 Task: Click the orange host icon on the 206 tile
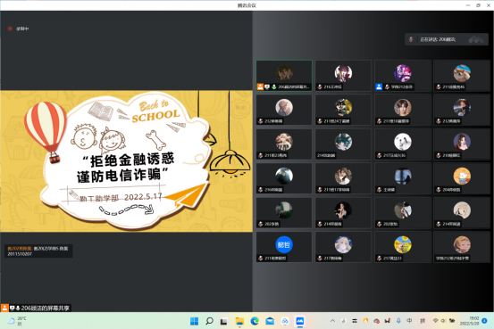click(x=260, y=86)
